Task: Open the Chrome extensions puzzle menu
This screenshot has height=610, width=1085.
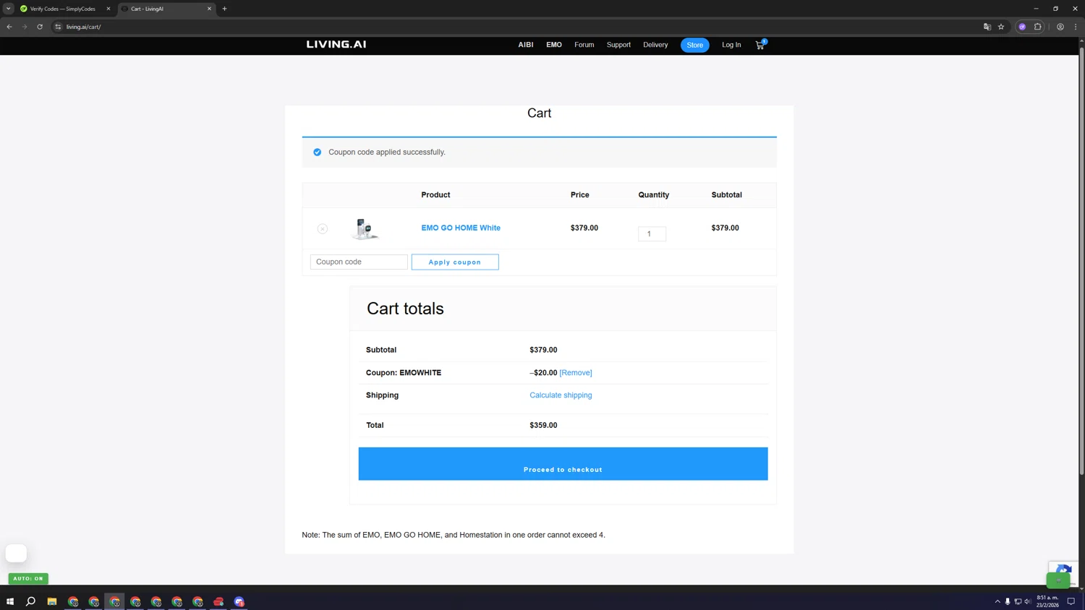Action: click(x=1038, y=27)
